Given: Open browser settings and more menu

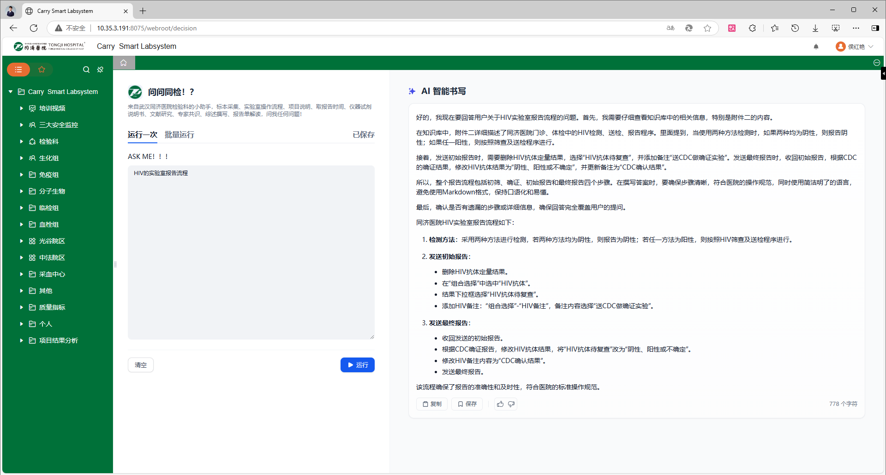Looking at the screenshot, I should 856,28.
